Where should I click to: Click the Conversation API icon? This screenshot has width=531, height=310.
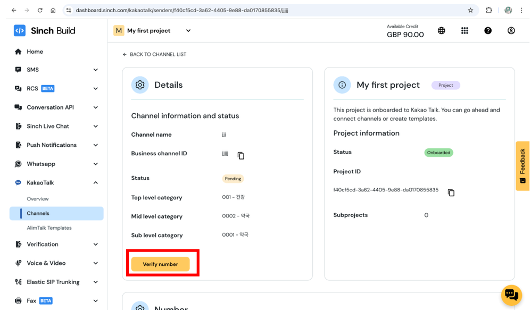pyautogui.click(x=18, y=107)
